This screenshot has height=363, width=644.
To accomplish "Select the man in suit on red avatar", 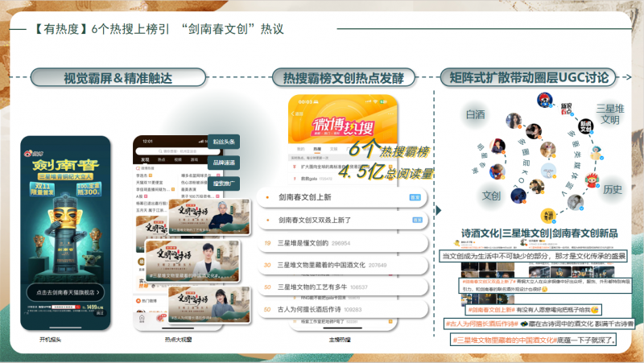I will (x=497, y=146).
